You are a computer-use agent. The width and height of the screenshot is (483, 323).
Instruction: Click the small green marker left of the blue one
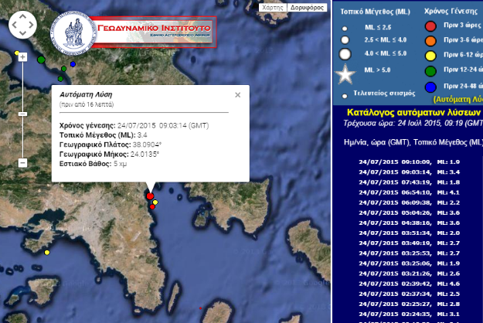coord(64,69)
